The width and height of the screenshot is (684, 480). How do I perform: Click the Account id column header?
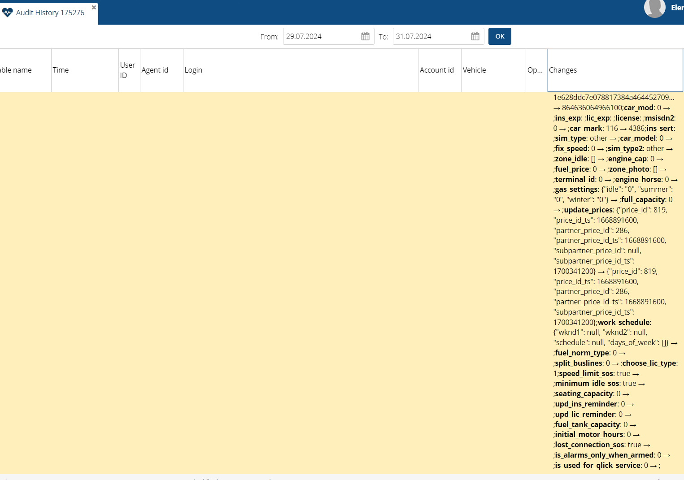tap(436, 70)
